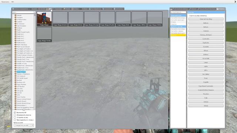Image resolution: width=237 pixels, height=133 pixels.
Task: Click the Effects cleanup button
Action: coord(206,51)
